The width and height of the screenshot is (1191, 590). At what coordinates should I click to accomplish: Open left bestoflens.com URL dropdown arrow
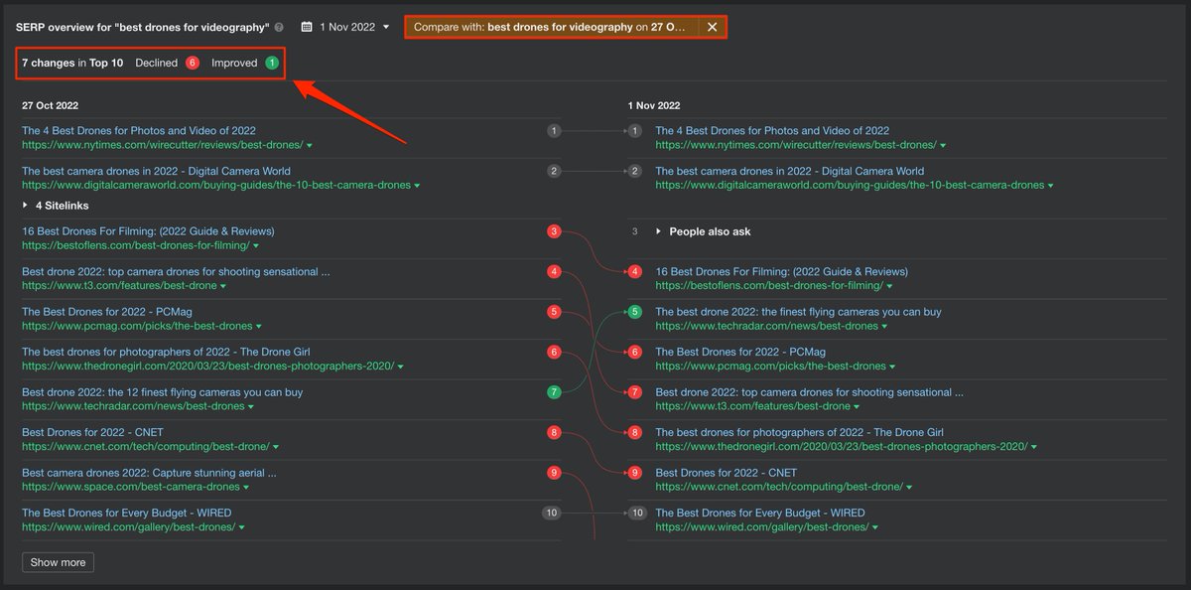coord(256,246)
